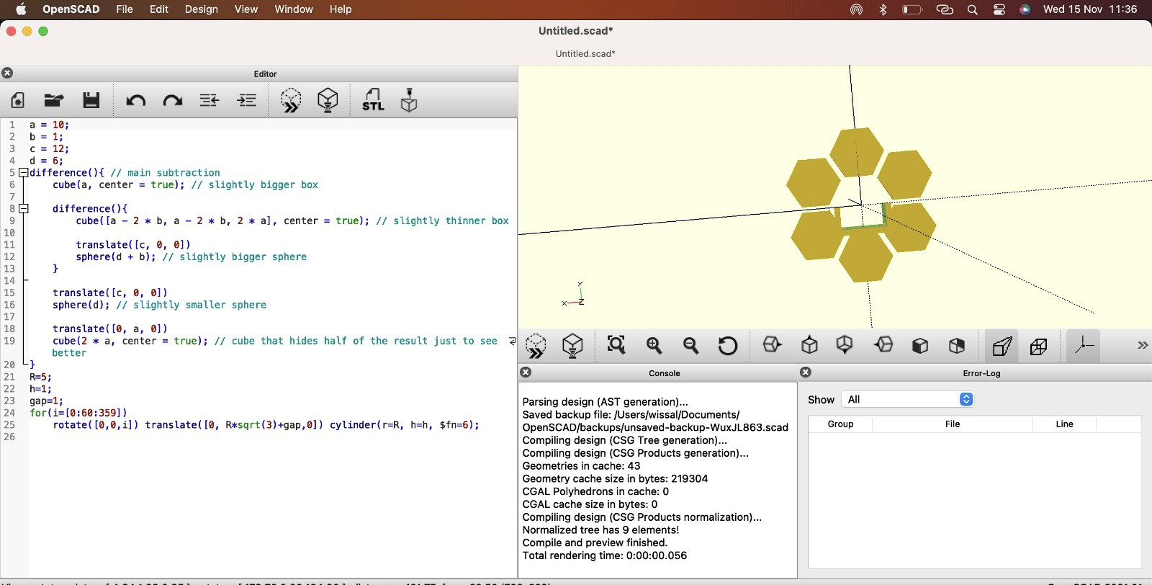Viewport: 1152px width, 585px height.
Task: Click the for loop on line 24
Action: pyautogui.click(x=78, y=413)
